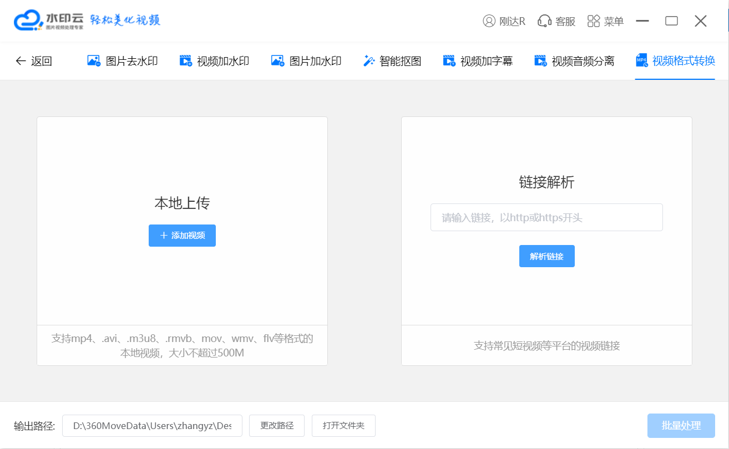Click the 图片去水印 image icon
Screen dimensions: 729x449
click(x=94, y=61)
